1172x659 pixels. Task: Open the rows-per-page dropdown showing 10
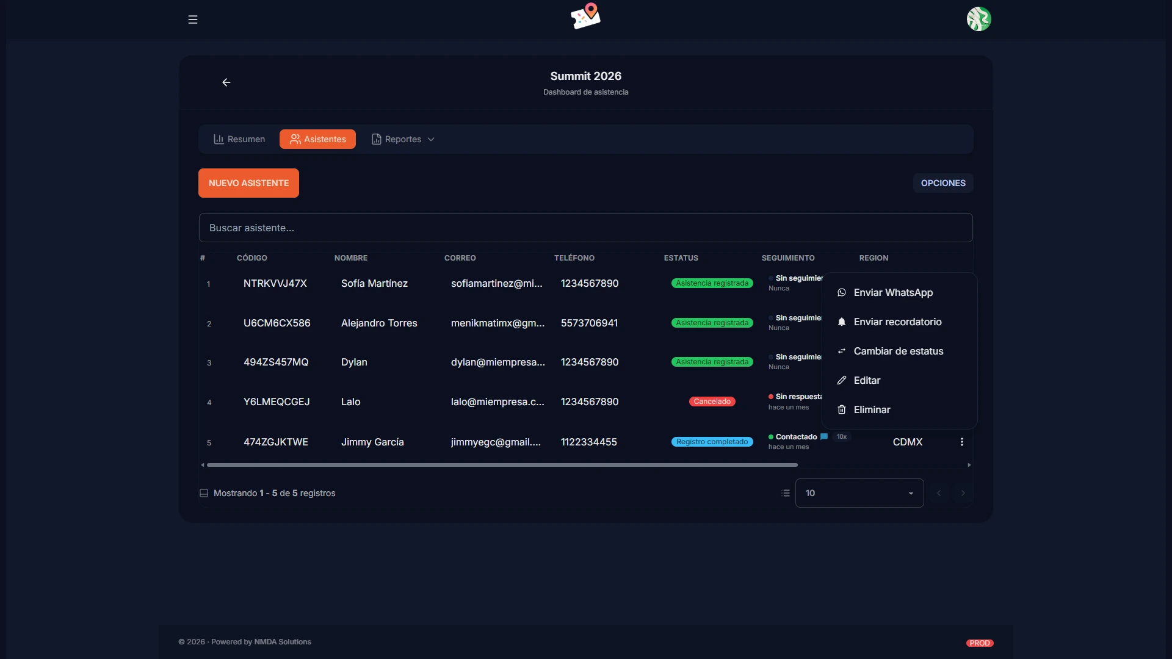tap(859, 493)
